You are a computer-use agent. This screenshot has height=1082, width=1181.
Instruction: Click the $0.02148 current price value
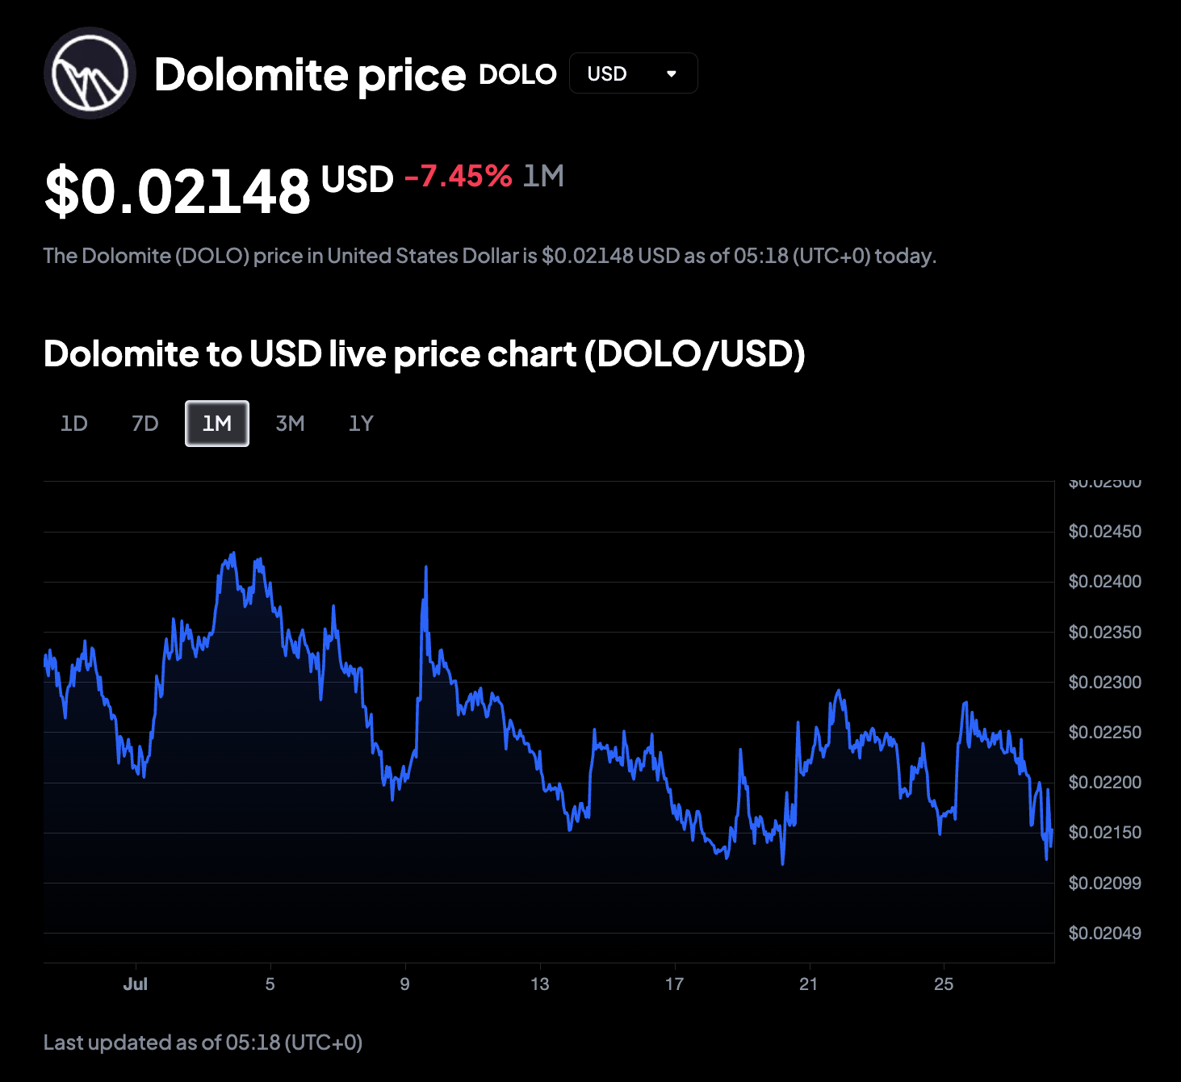click(x=178, y=192)
